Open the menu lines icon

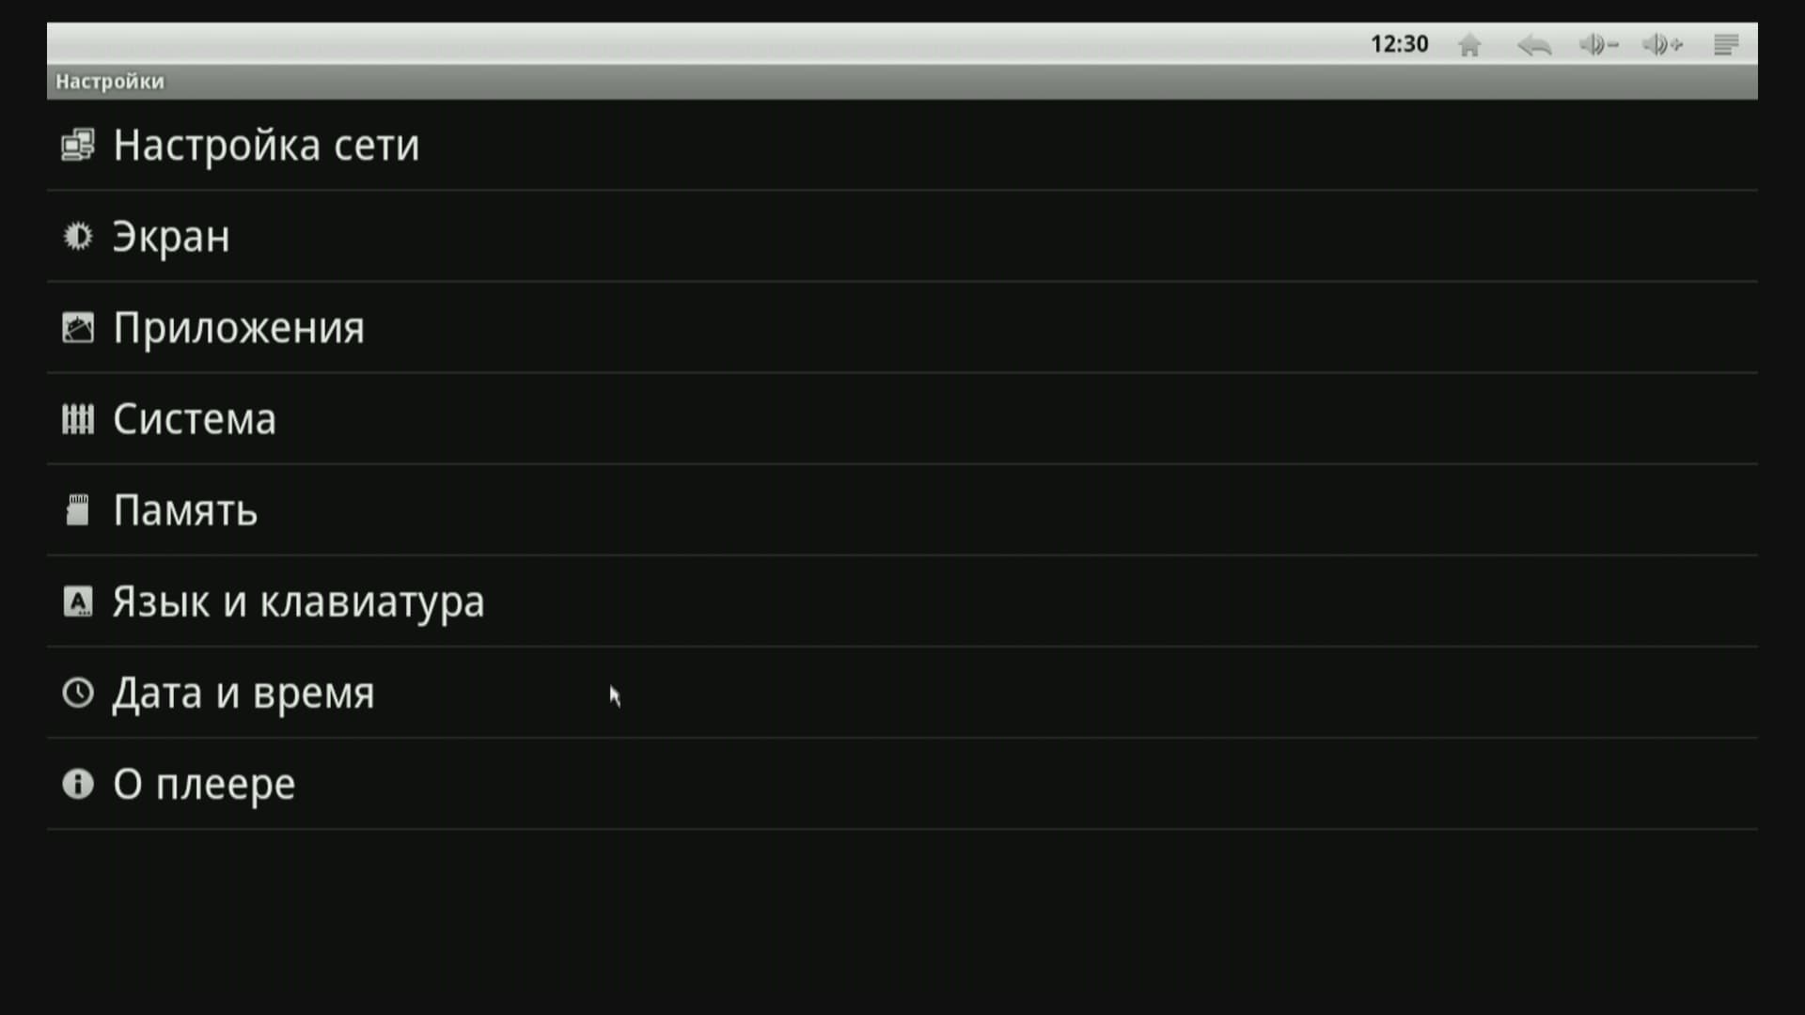click(x=1726, y=45)
